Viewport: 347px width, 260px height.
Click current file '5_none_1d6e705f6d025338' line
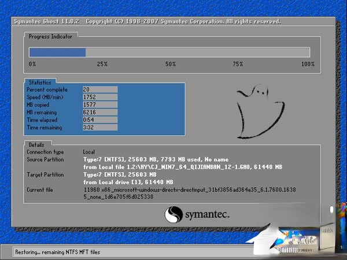click(118, 196)
